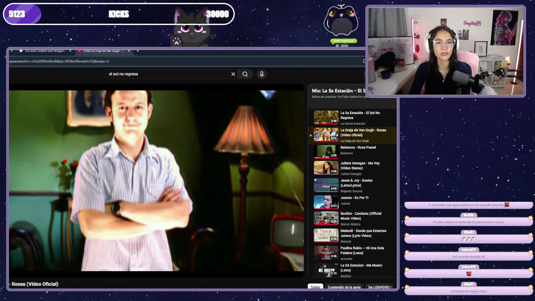The image size is (535, 301).
Task: Click the monthly goal cat widget
Action: pos(342,26)
